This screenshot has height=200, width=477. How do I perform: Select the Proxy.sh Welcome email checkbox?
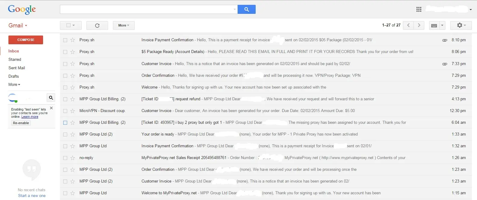coord(65,87)
